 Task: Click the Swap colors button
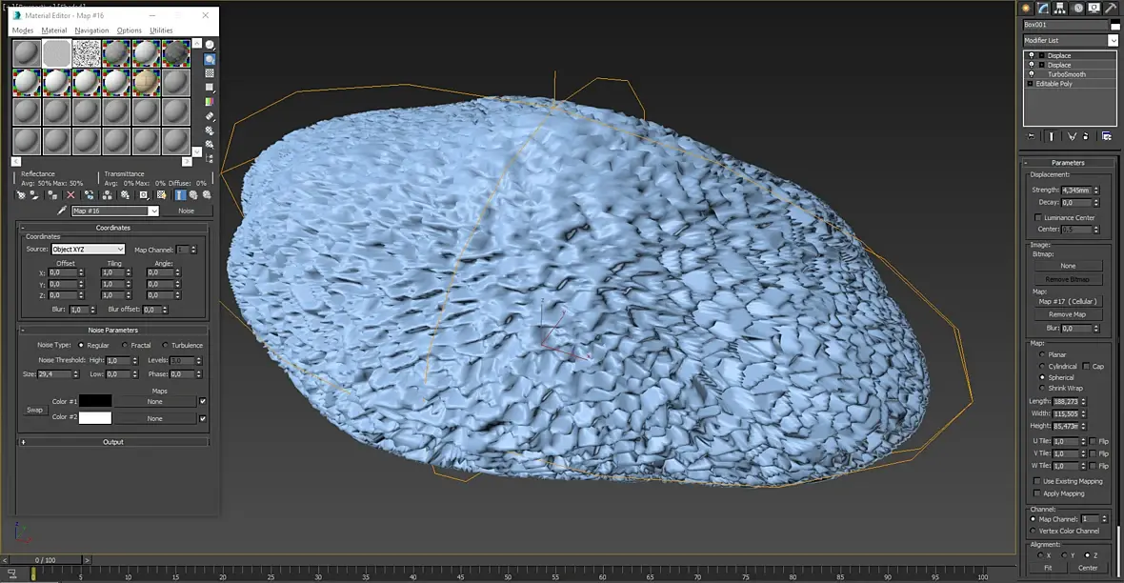click(x=34, y=410)
